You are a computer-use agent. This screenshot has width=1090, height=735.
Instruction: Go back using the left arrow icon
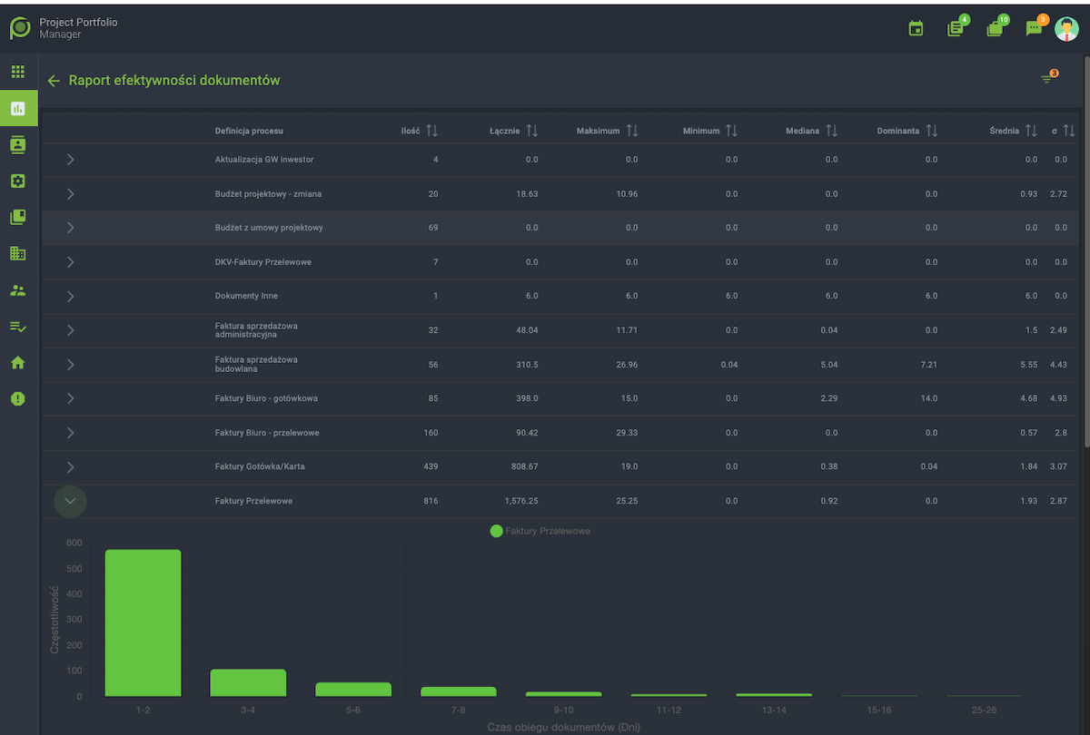coord(54,81)
